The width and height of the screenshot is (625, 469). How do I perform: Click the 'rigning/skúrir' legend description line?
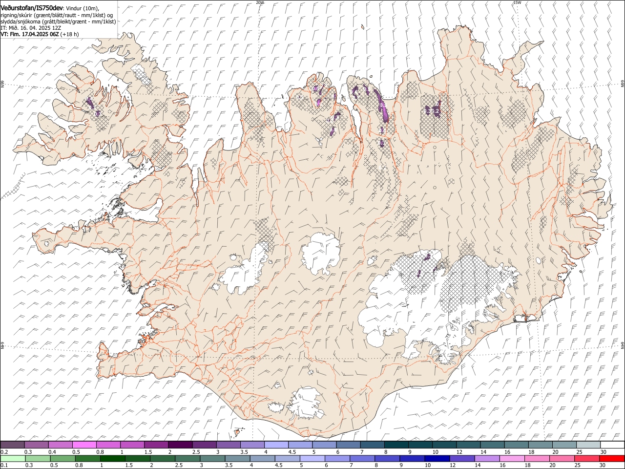pyautogui.click(x=57, y=15)
